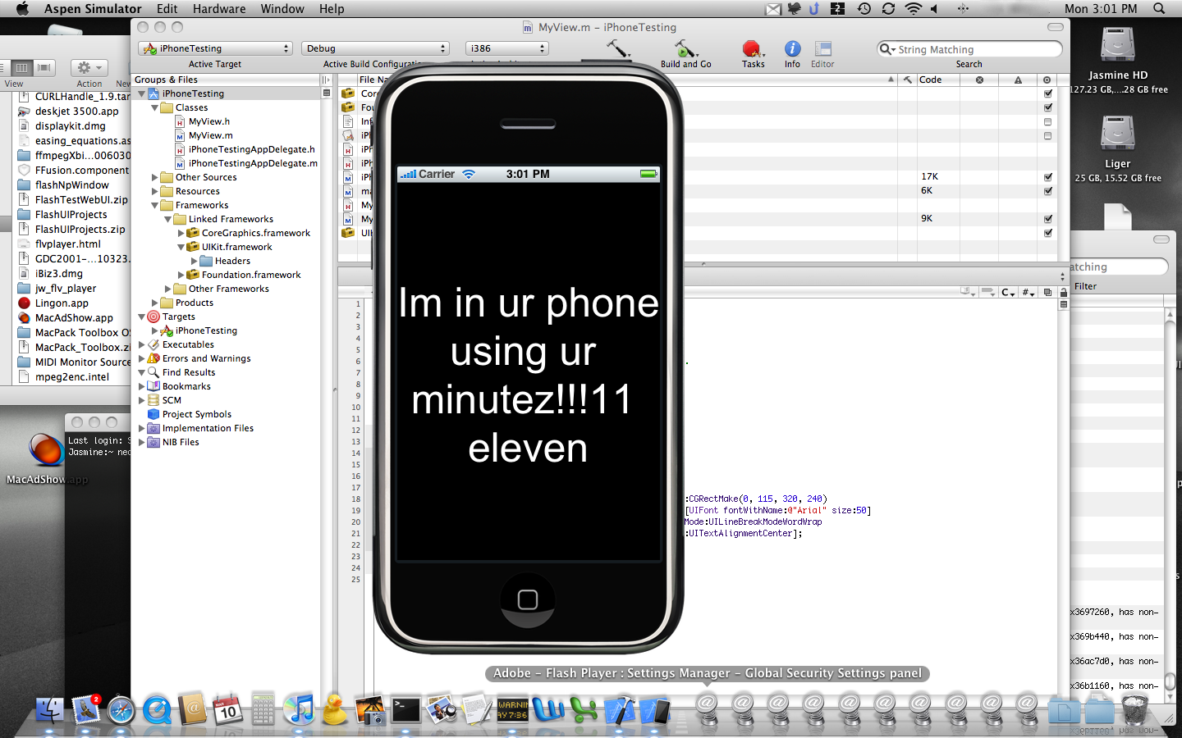1182x738 pixels.
Task: Open the Window menu
Action: coord(282,8)
